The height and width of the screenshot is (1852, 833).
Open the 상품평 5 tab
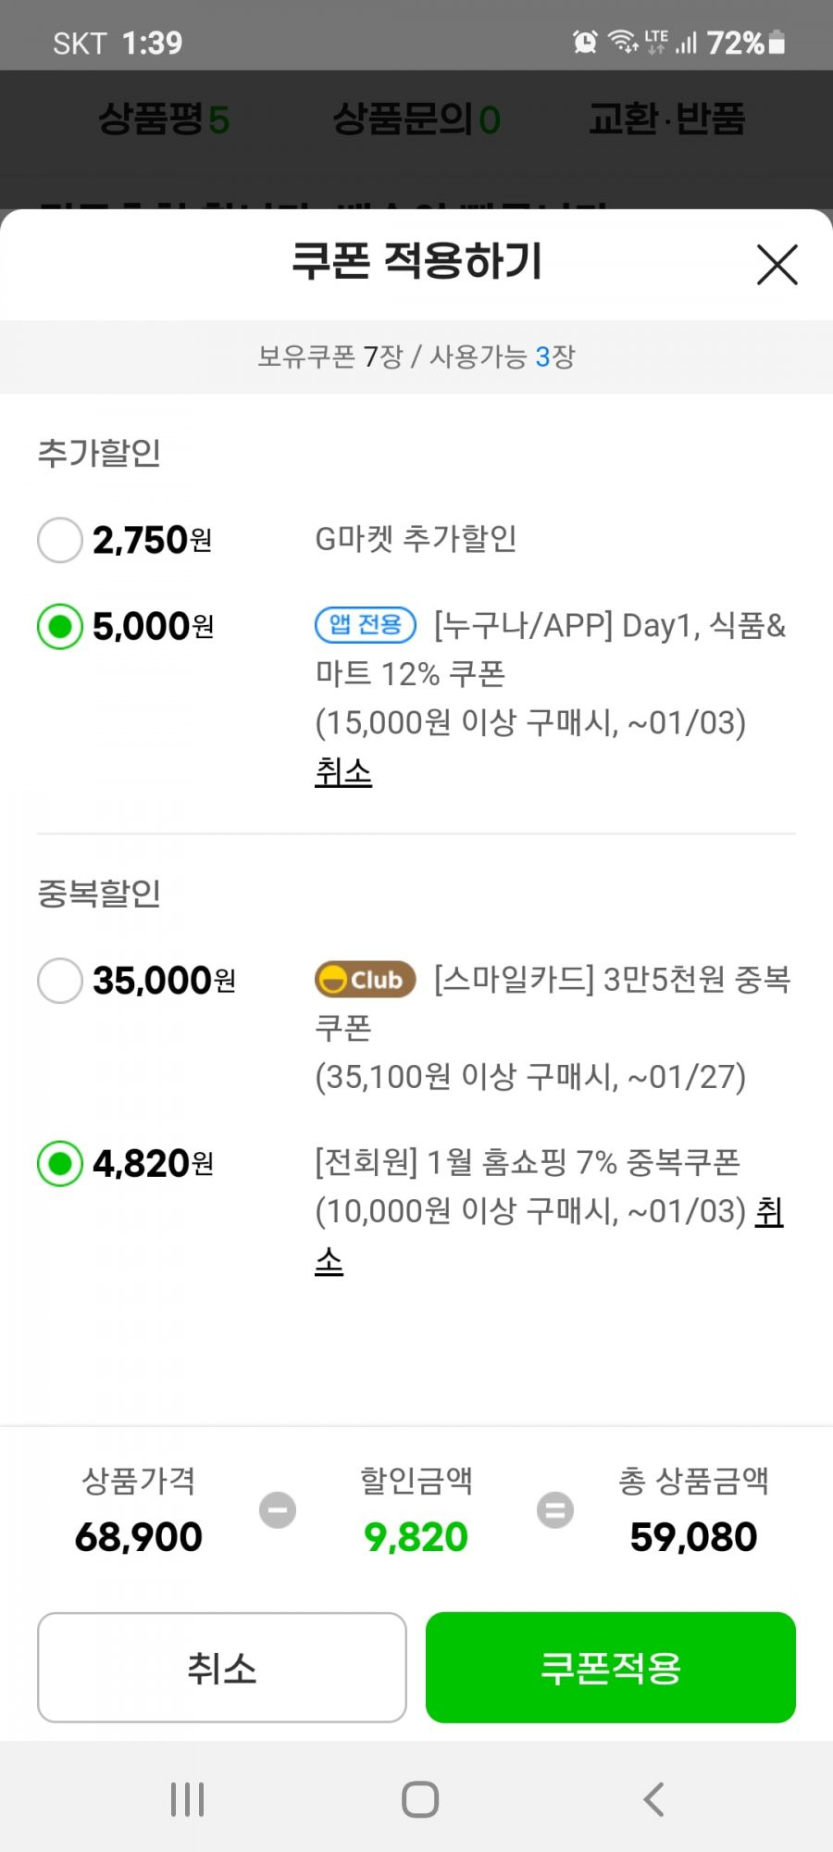tap(164, 119)
